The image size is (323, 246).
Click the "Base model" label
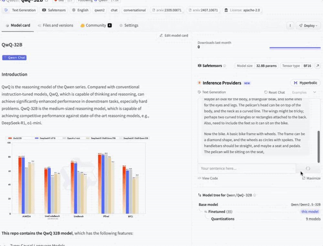[x=208, y=204]
